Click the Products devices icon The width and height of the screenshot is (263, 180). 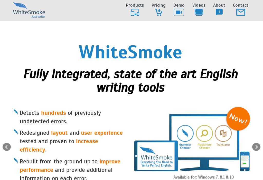tap(135, 12)
